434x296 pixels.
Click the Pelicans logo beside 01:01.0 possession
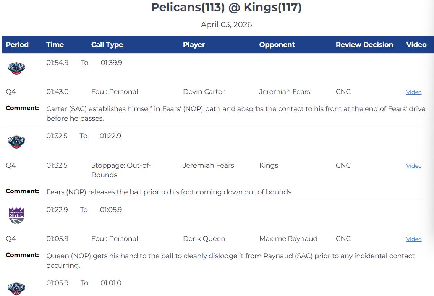16,288
